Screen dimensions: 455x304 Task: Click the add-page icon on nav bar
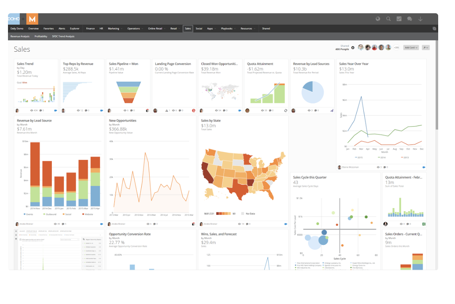(434, 29)
